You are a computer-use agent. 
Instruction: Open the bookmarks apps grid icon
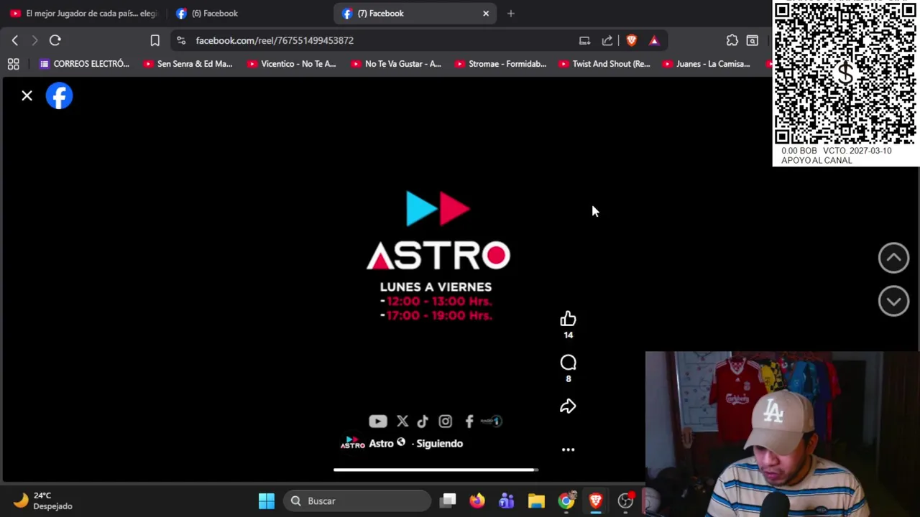click(x=13, y=64)
